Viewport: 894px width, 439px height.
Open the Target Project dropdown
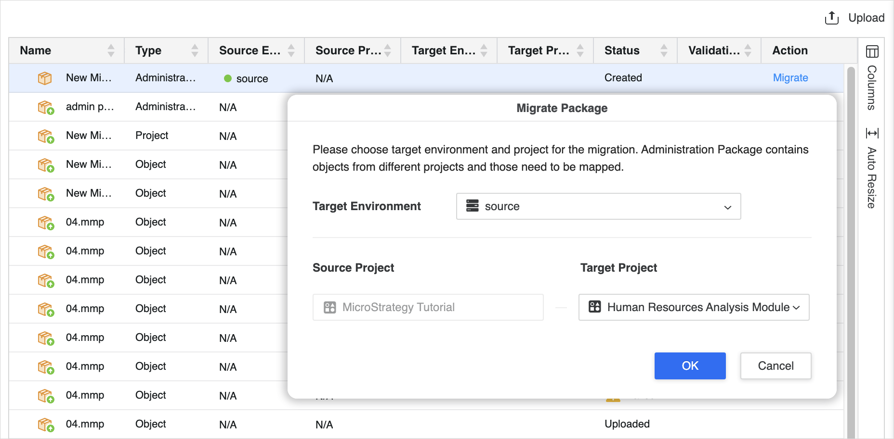coord(796,307)
